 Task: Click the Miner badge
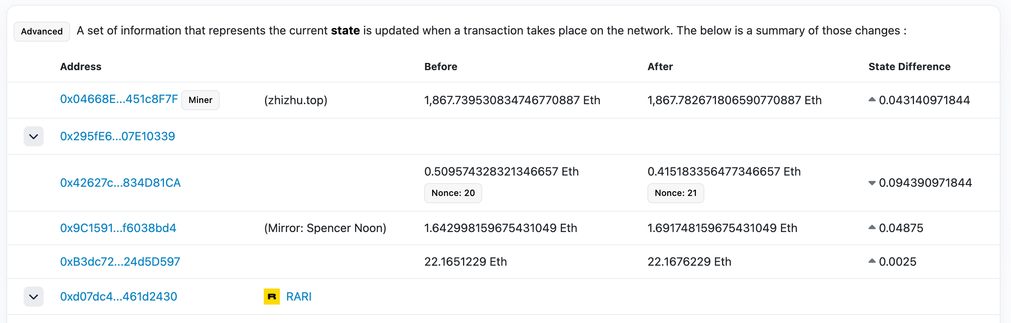tap(200, 100)
